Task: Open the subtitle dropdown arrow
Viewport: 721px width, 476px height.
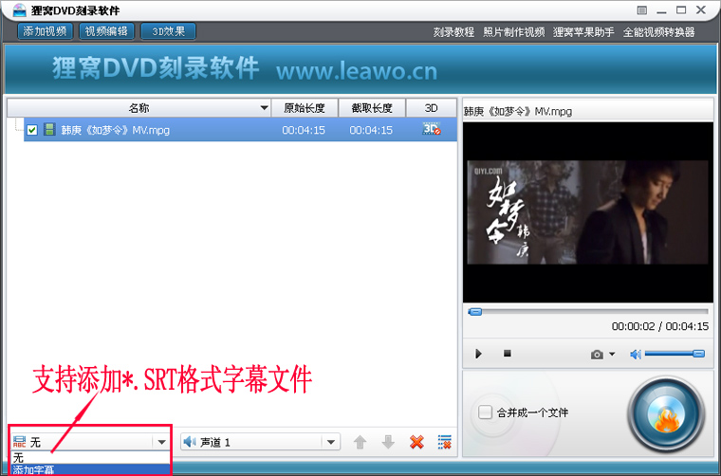Action: (x=161, y=442)
